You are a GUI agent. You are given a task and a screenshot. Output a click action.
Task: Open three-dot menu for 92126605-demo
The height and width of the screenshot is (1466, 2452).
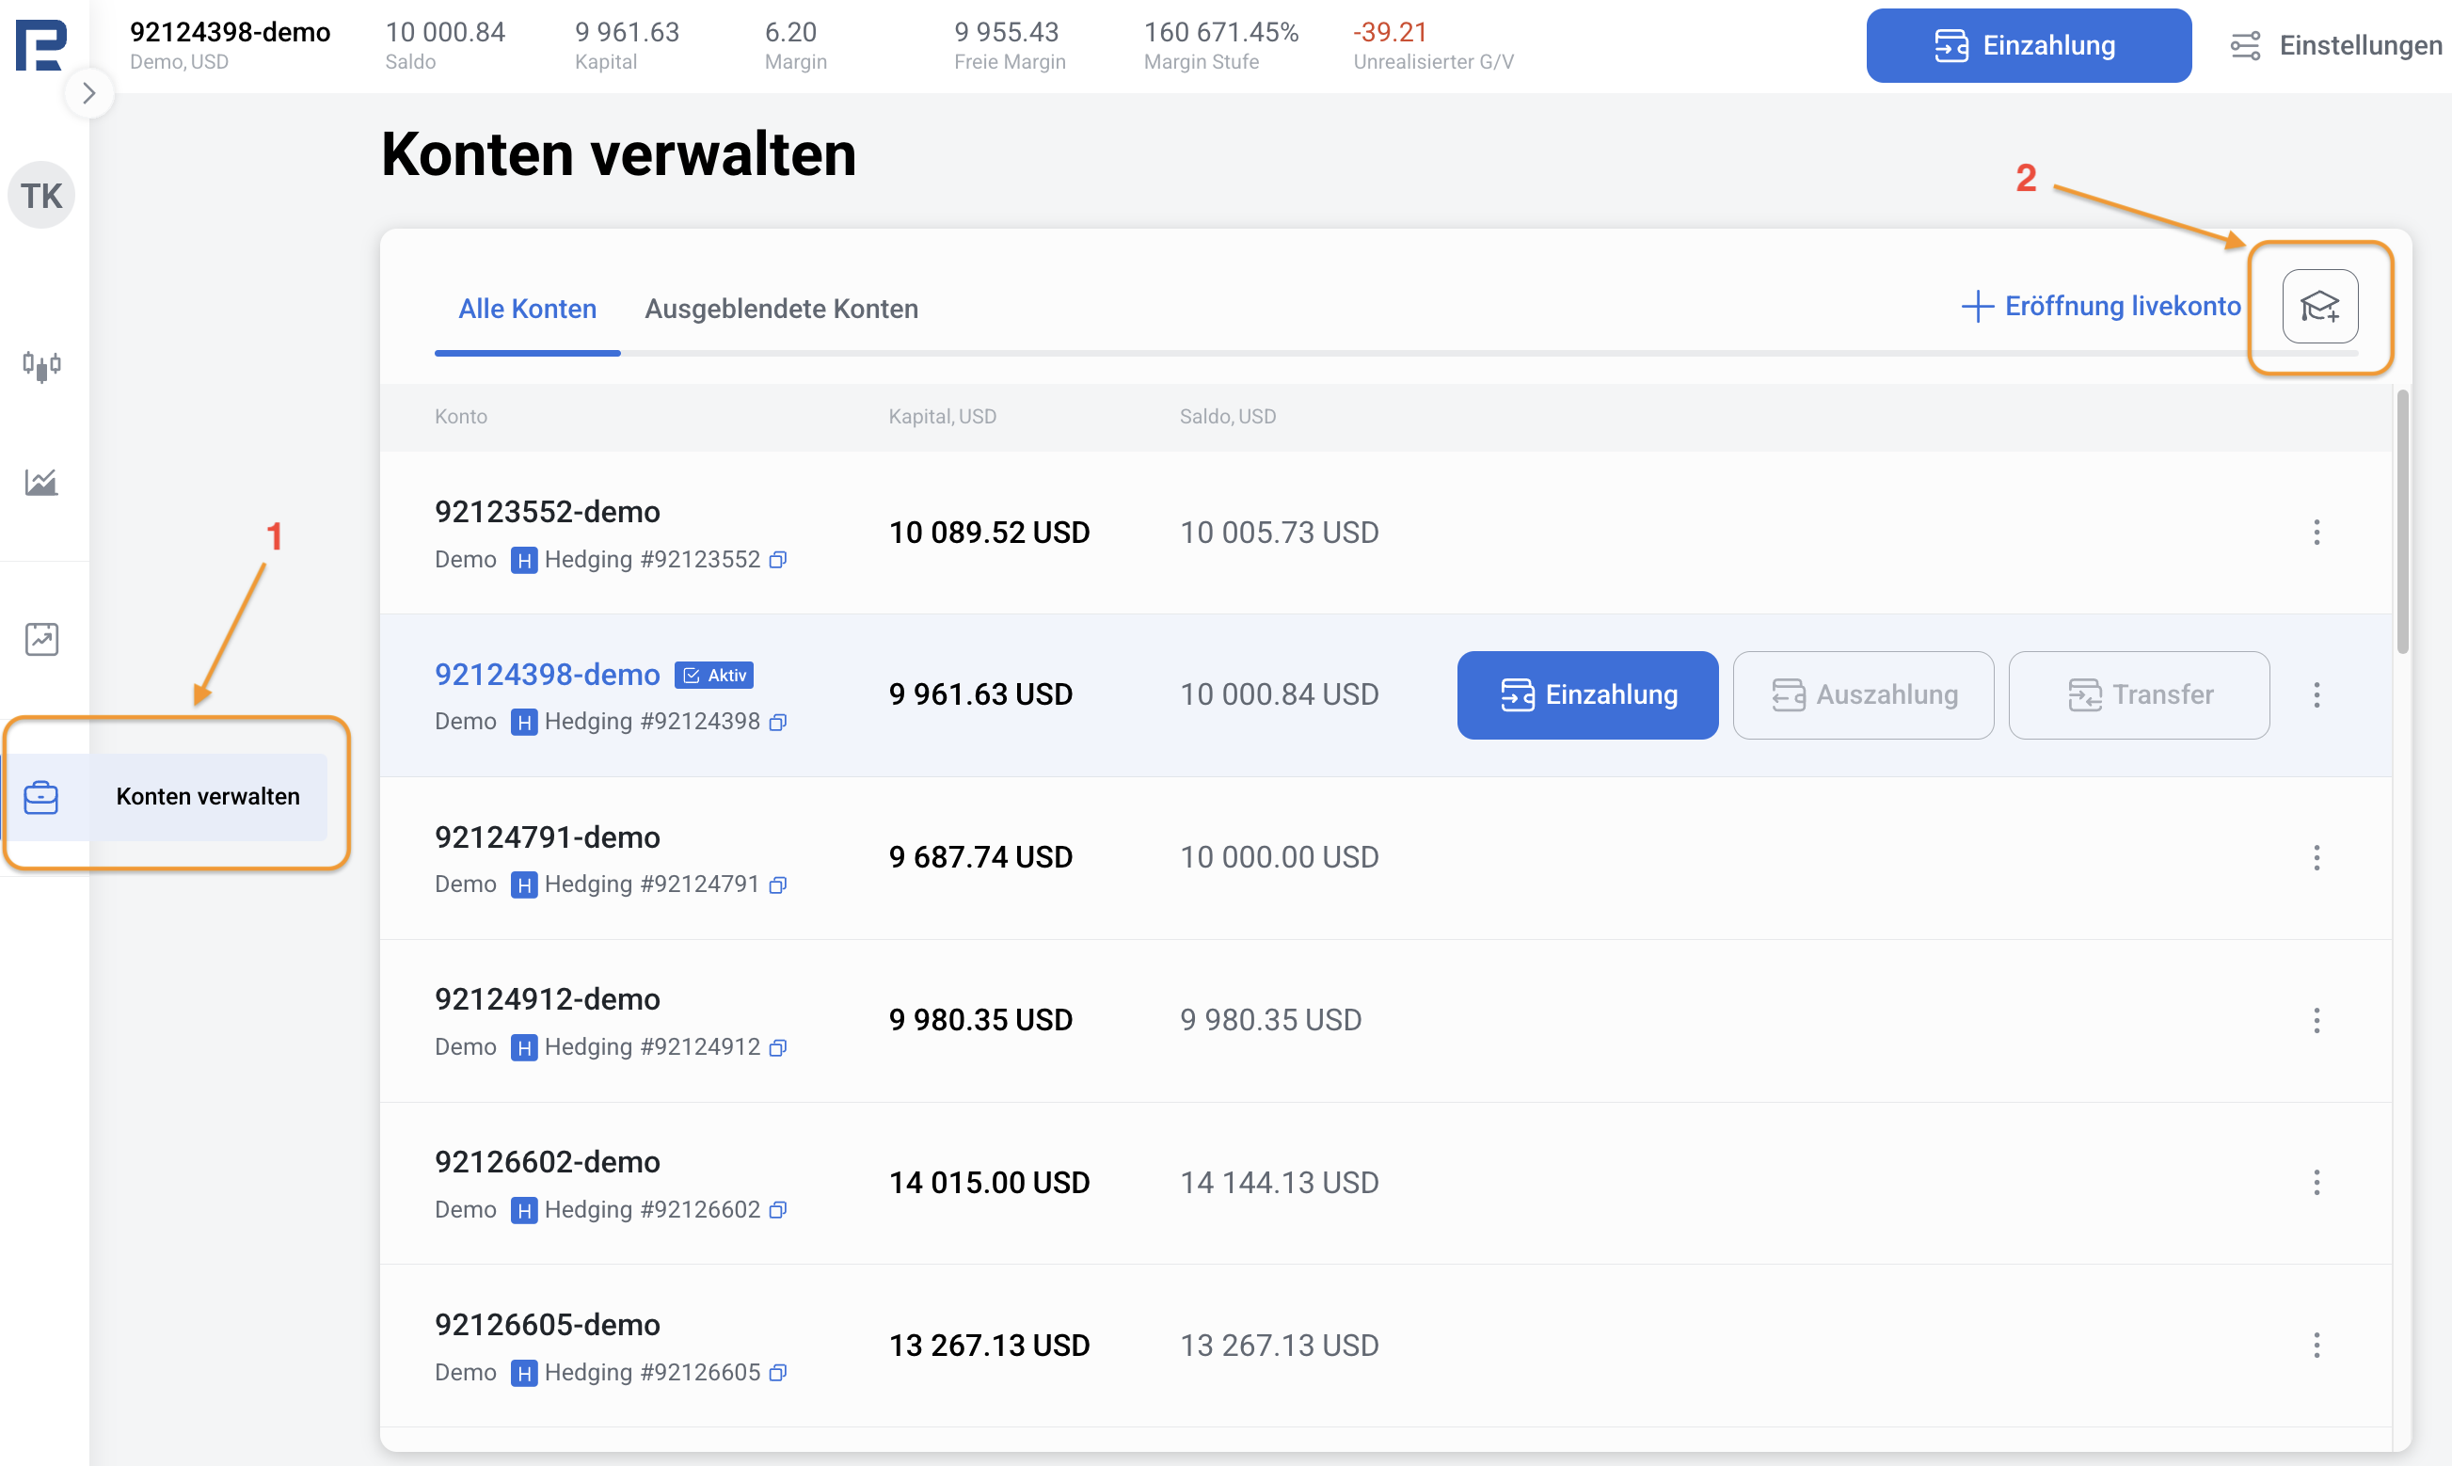pos(2316,1346)
